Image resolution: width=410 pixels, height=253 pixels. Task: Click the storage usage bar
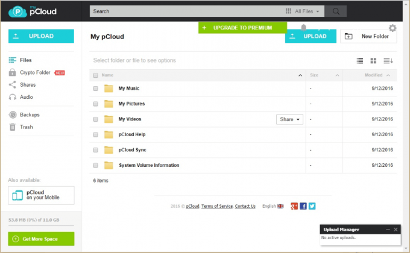click(x=41, y=225)
